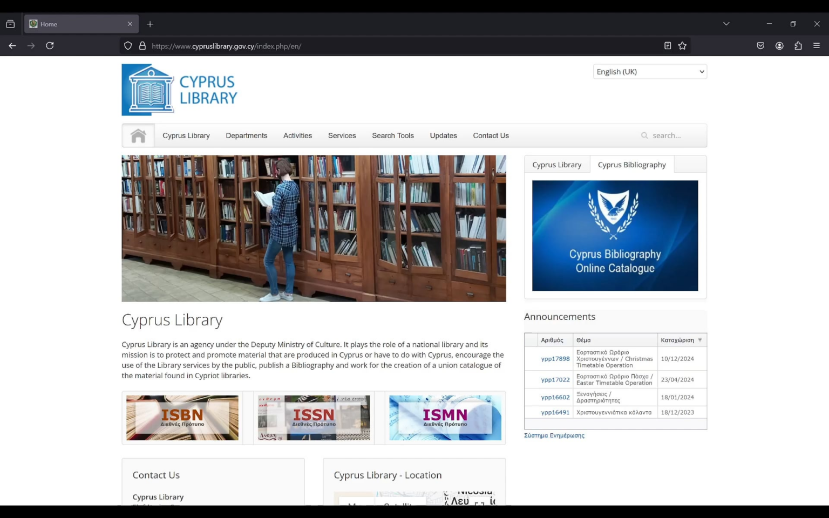This screenshot has width=829, height=518.
Task: Toggle reader view icon
Action: tap(668, 46)
